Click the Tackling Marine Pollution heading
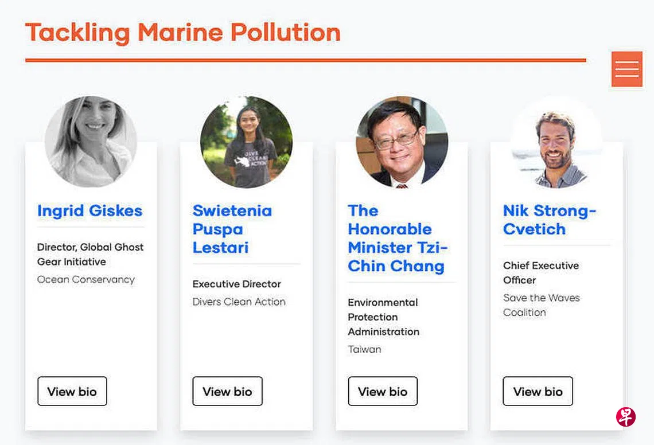 click(183, 32)
